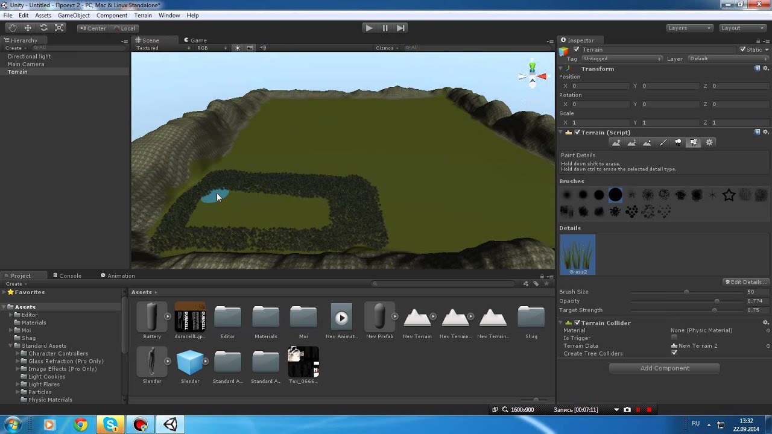Pause the game playback
The image size is (772, 434).
pos(385,28)
